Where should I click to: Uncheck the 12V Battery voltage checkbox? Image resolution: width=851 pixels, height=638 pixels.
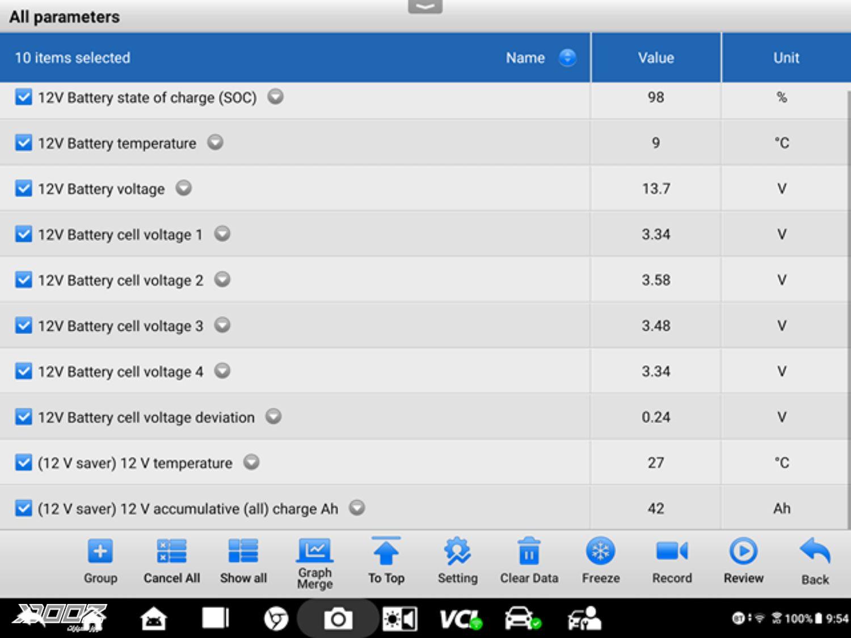(x=23, y=188)
